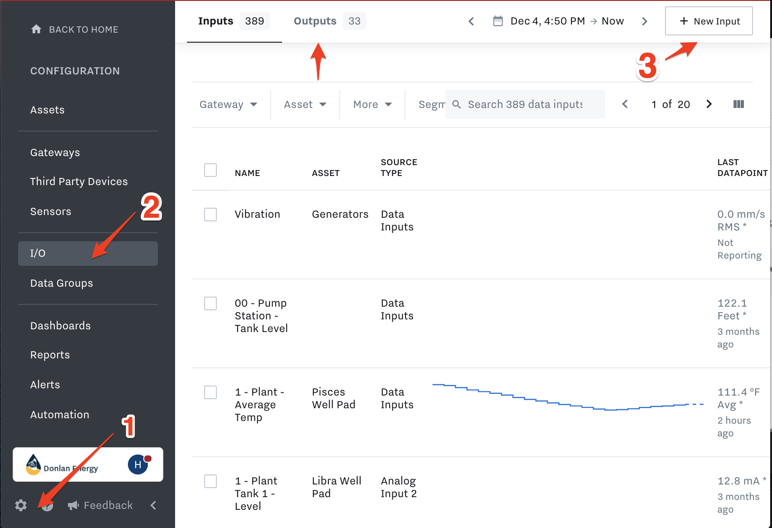Click the NAME column header
This screenshot has width=772, height=528.
tap(247, 173)
